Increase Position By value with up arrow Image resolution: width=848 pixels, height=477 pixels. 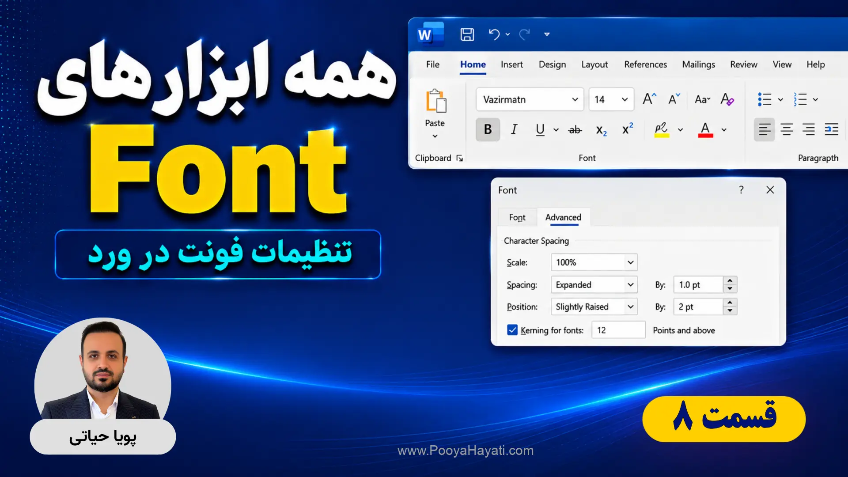coord(730,303)
